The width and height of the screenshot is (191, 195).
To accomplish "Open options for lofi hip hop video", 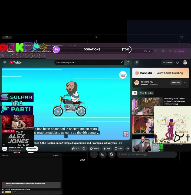I will tap(188, 99).
